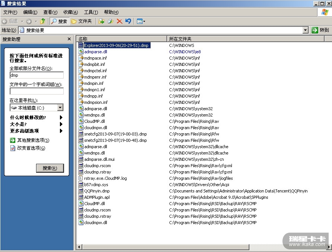Screen dimensions: 332x252
Task: Open the 查看(V) menu
Action: tap(50, 12)
